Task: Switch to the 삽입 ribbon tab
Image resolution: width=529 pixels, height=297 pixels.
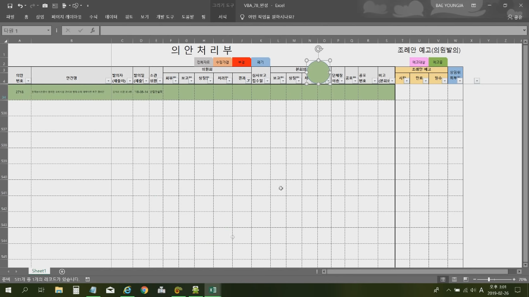Action: (40, 17)
